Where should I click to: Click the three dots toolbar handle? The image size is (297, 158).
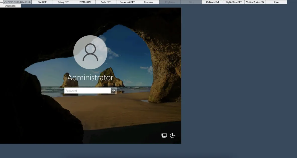coord(2,2)
